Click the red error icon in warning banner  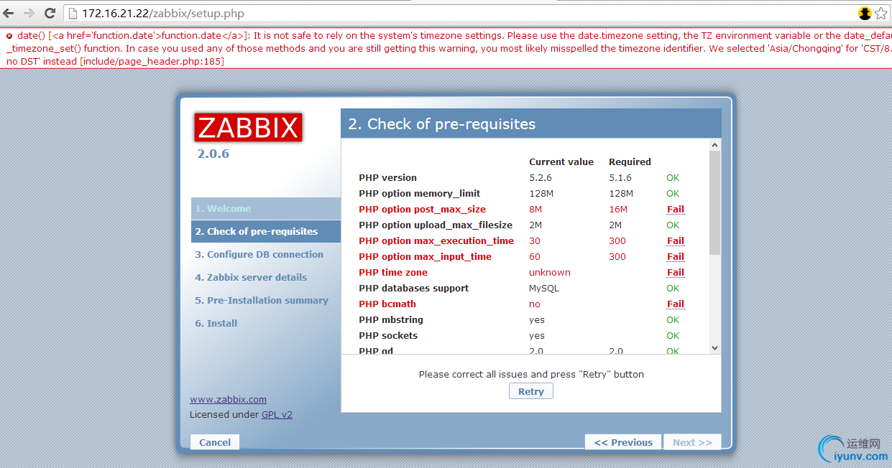[9, 35]
